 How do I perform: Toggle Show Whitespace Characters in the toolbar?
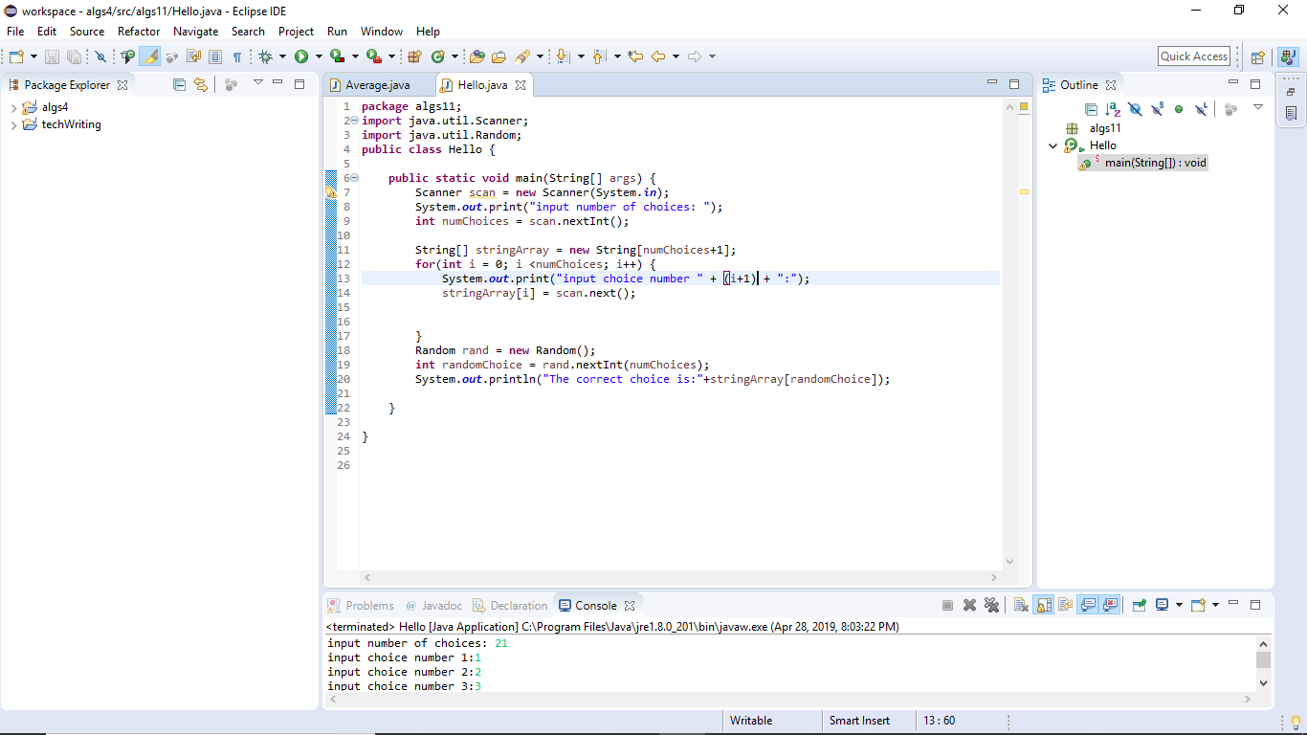point(237,56)
